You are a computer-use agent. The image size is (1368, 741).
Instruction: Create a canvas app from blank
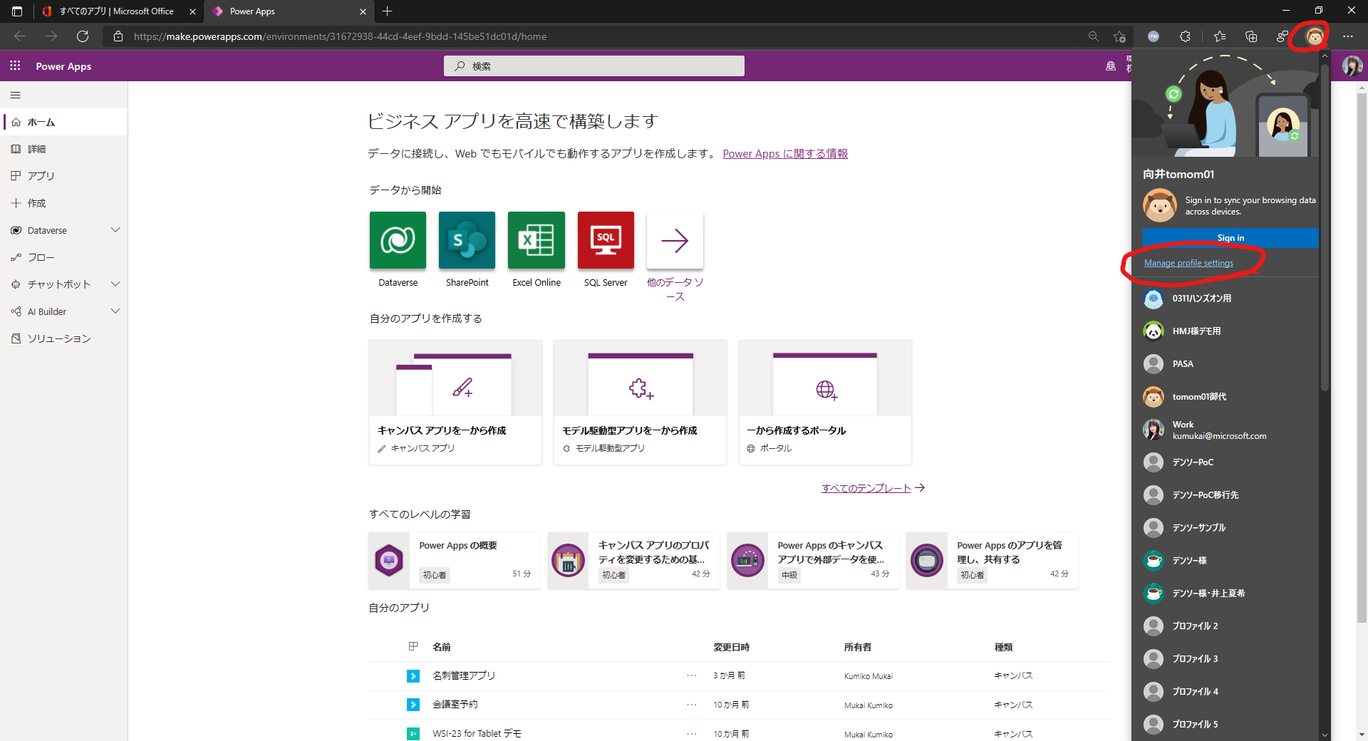click(x=455, y=403)
